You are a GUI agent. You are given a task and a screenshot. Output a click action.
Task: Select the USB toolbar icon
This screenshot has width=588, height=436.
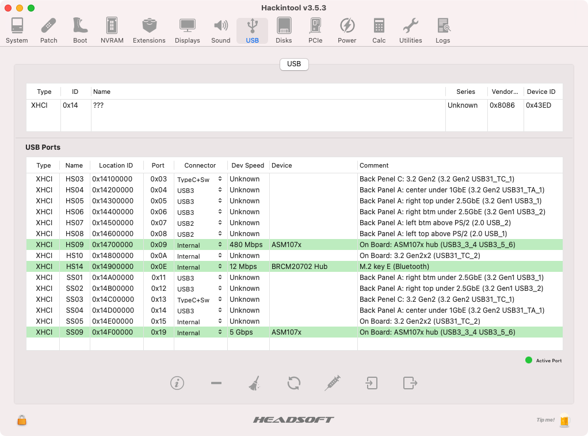pyautogui.click(x=253, y=31)
